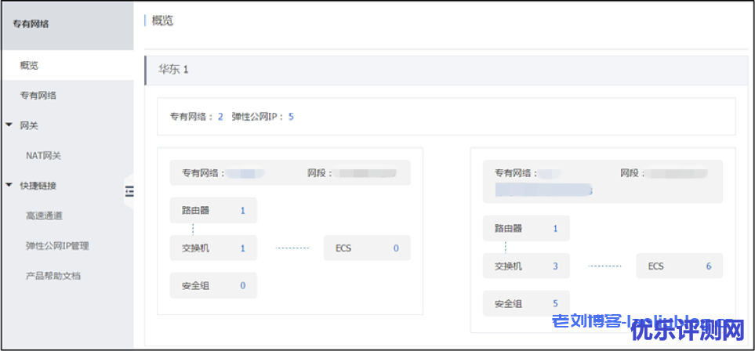Open 路由器 count in the left VPC card
The image size is (755, 351).
(243, 211)
